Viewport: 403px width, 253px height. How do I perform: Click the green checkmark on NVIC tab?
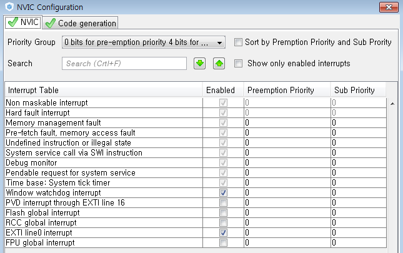click(x=13, y=22)
